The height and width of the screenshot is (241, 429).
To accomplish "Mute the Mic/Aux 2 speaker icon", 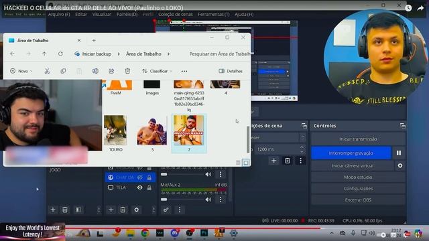I will coord(208,199).
